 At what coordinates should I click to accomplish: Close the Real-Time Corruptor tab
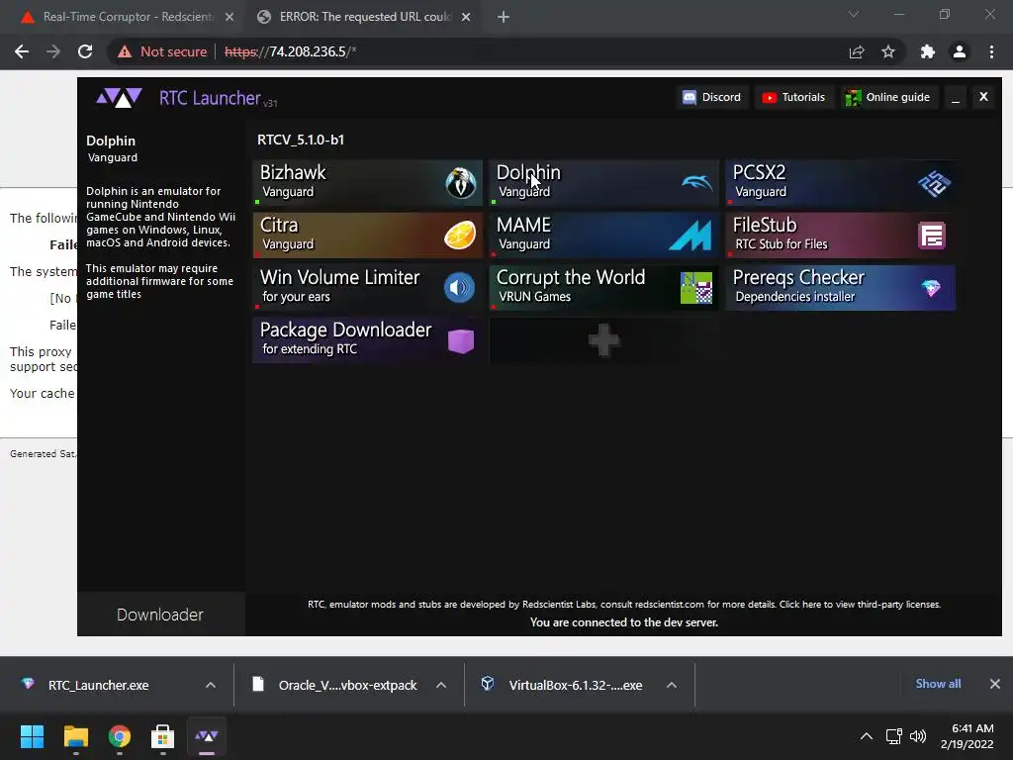[x=230, y=17]
